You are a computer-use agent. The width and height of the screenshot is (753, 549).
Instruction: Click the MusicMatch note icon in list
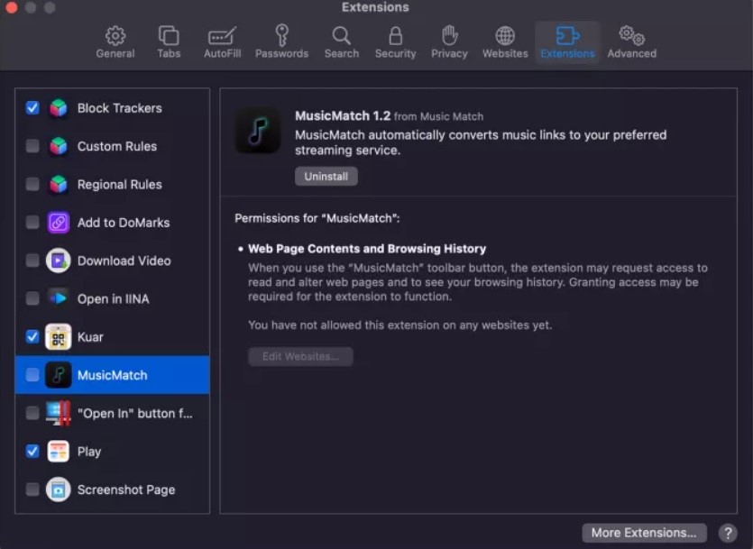coord(58,375)
